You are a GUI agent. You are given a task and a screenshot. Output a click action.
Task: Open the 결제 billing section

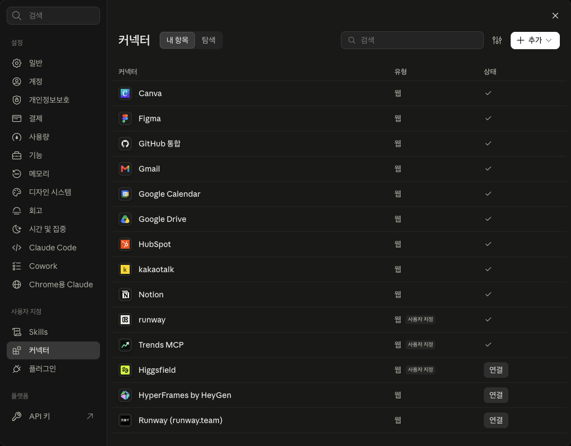[53, 118]
